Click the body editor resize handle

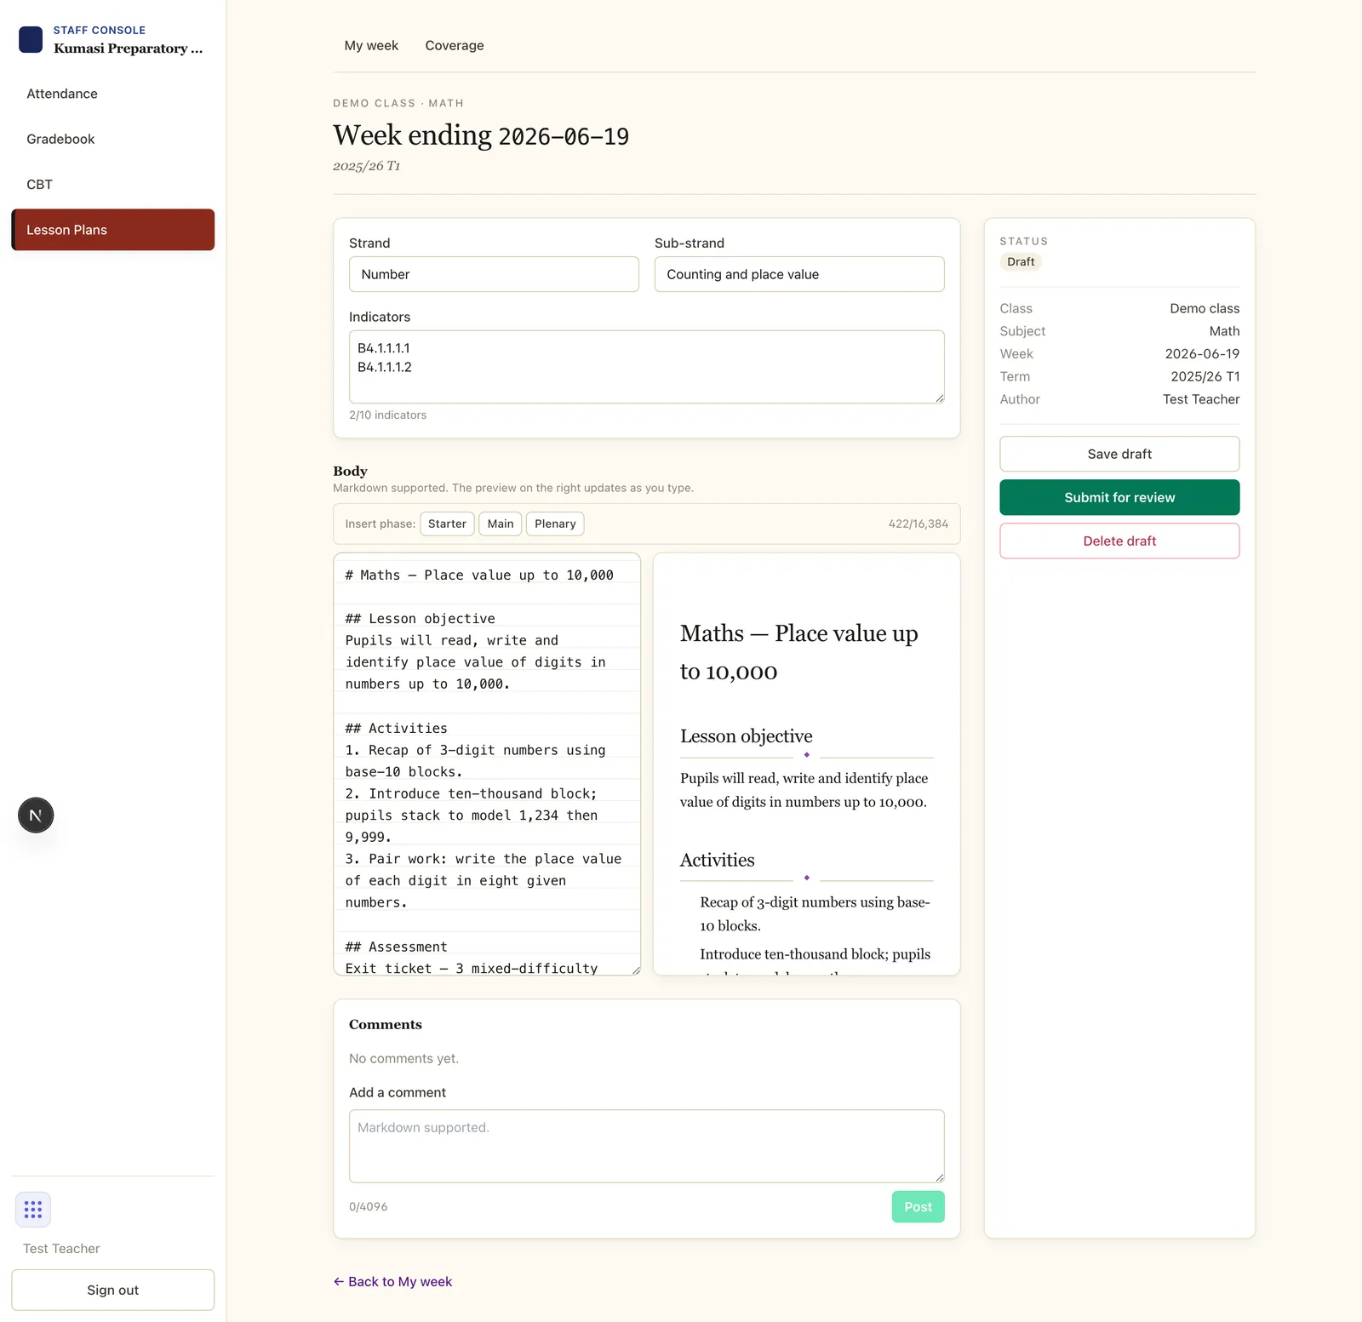pyautogui.click(x=635, y=970)
